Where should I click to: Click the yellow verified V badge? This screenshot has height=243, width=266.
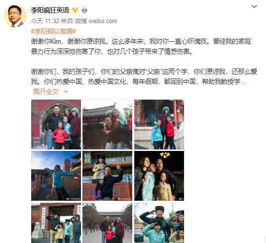coord(75,11)
